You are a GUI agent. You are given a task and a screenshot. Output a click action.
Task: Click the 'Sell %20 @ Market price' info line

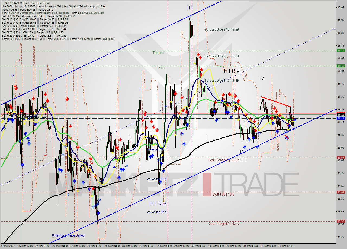pos(39,16)
